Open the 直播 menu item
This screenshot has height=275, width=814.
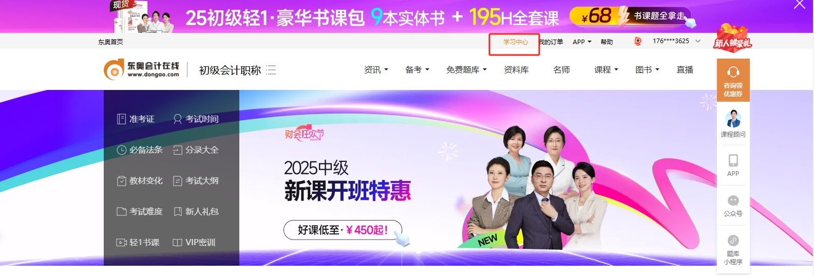685,70
